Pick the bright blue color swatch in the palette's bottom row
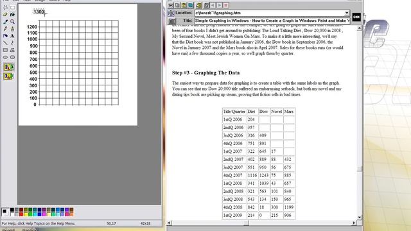 (x=40, y=214)
